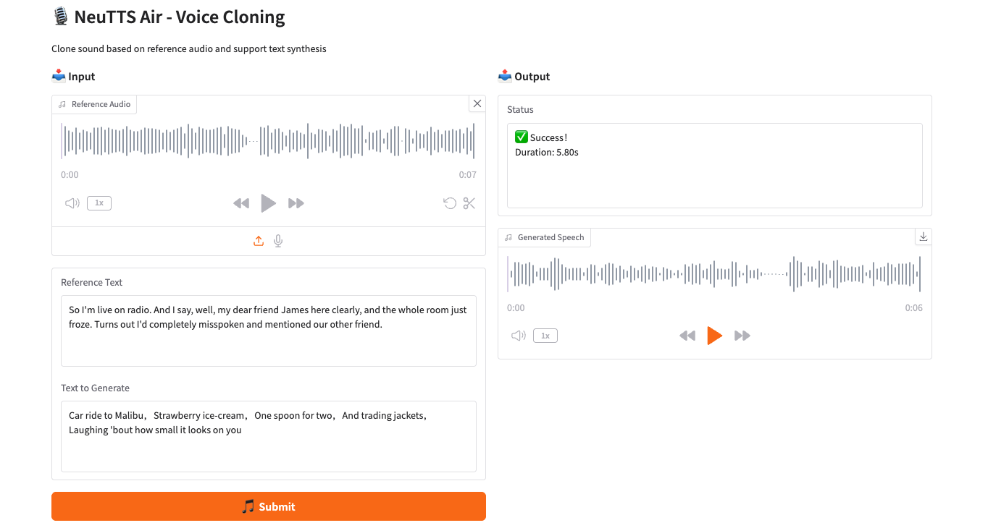The width and height of the screenshot is (988, 528).
Task: Mute the generated speech volume
Action: point(519,336)
